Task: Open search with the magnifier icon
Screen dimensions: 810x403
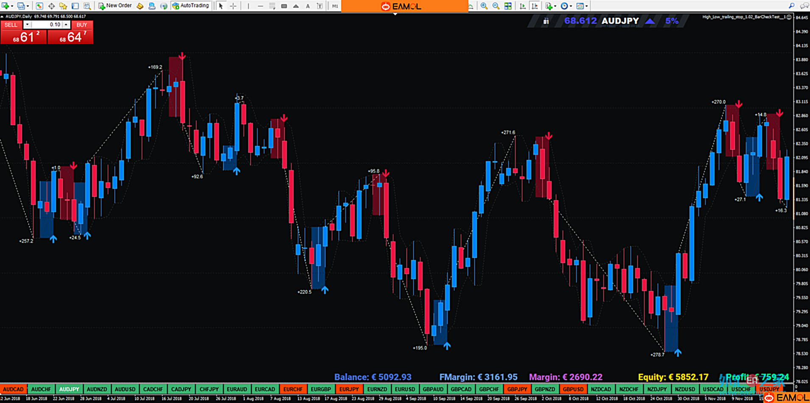Action: tap(791, 6)
